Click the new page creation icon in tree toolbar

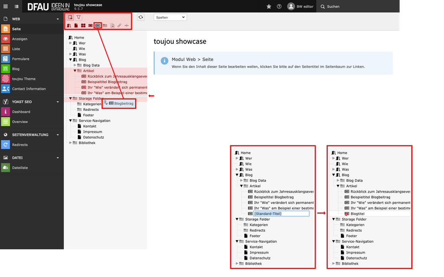click(71, 17)
